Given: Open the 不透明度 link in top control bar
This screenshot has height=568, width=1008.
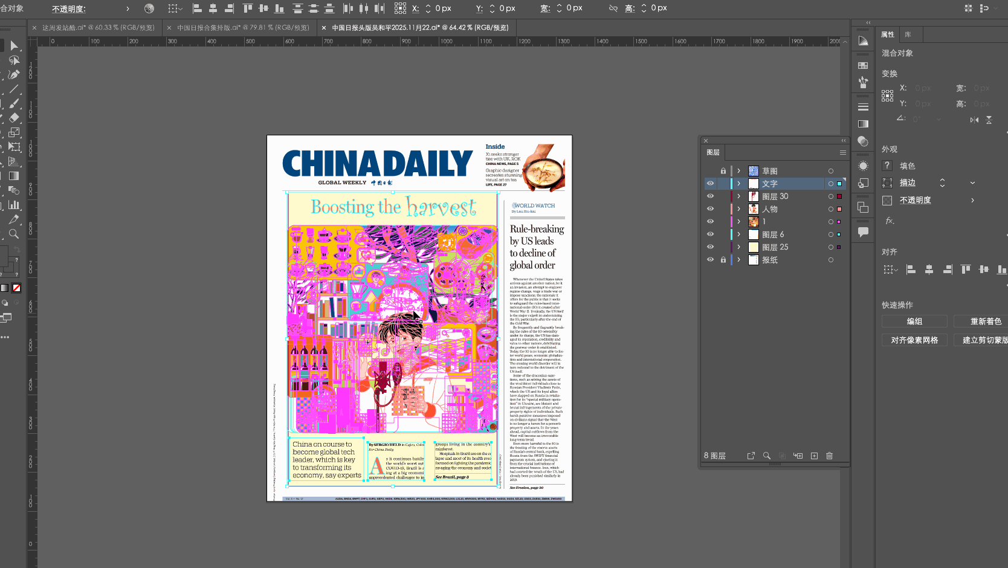Looking at the screenshot, I should click(68, 9).
